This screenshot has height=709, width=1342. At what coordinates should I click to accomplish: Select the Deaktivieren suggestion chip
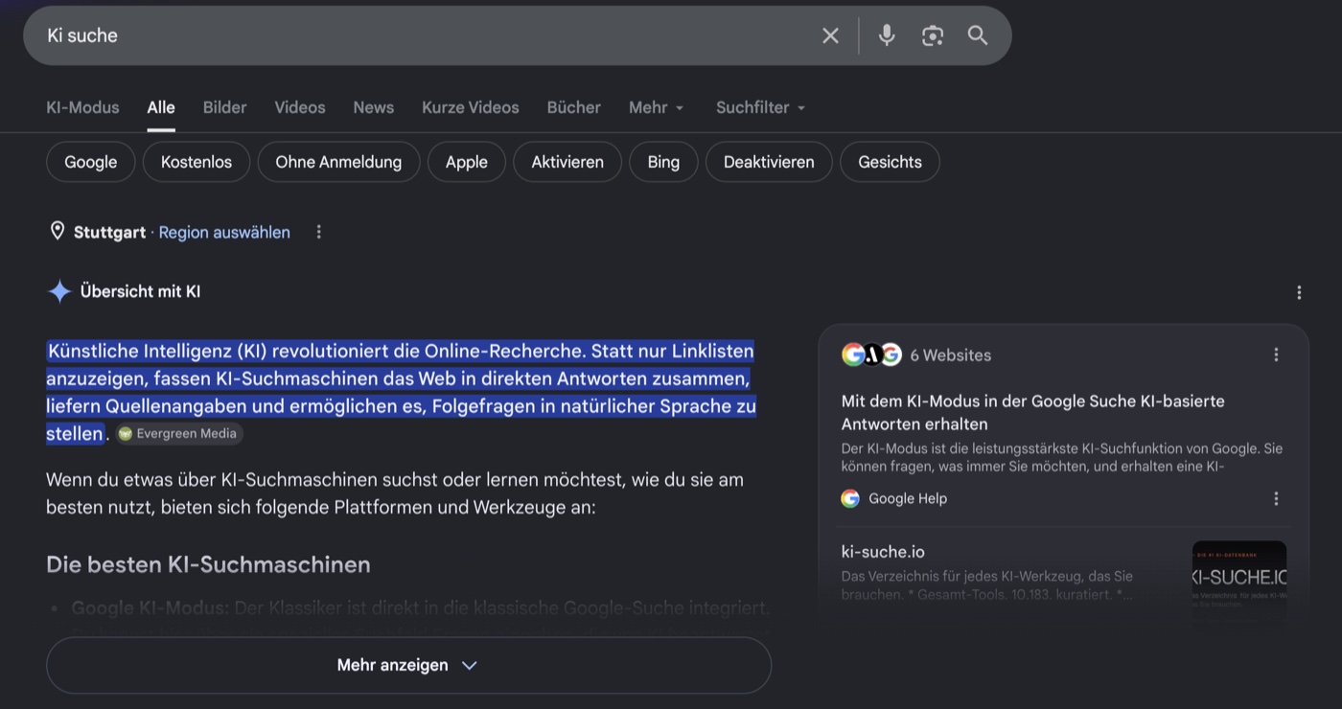(x=769, y=162)
